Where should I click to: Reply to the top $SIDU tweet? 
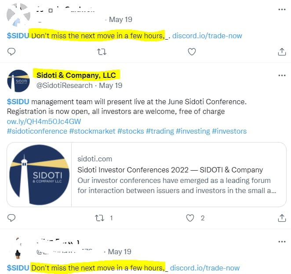(x=11, y=51)
